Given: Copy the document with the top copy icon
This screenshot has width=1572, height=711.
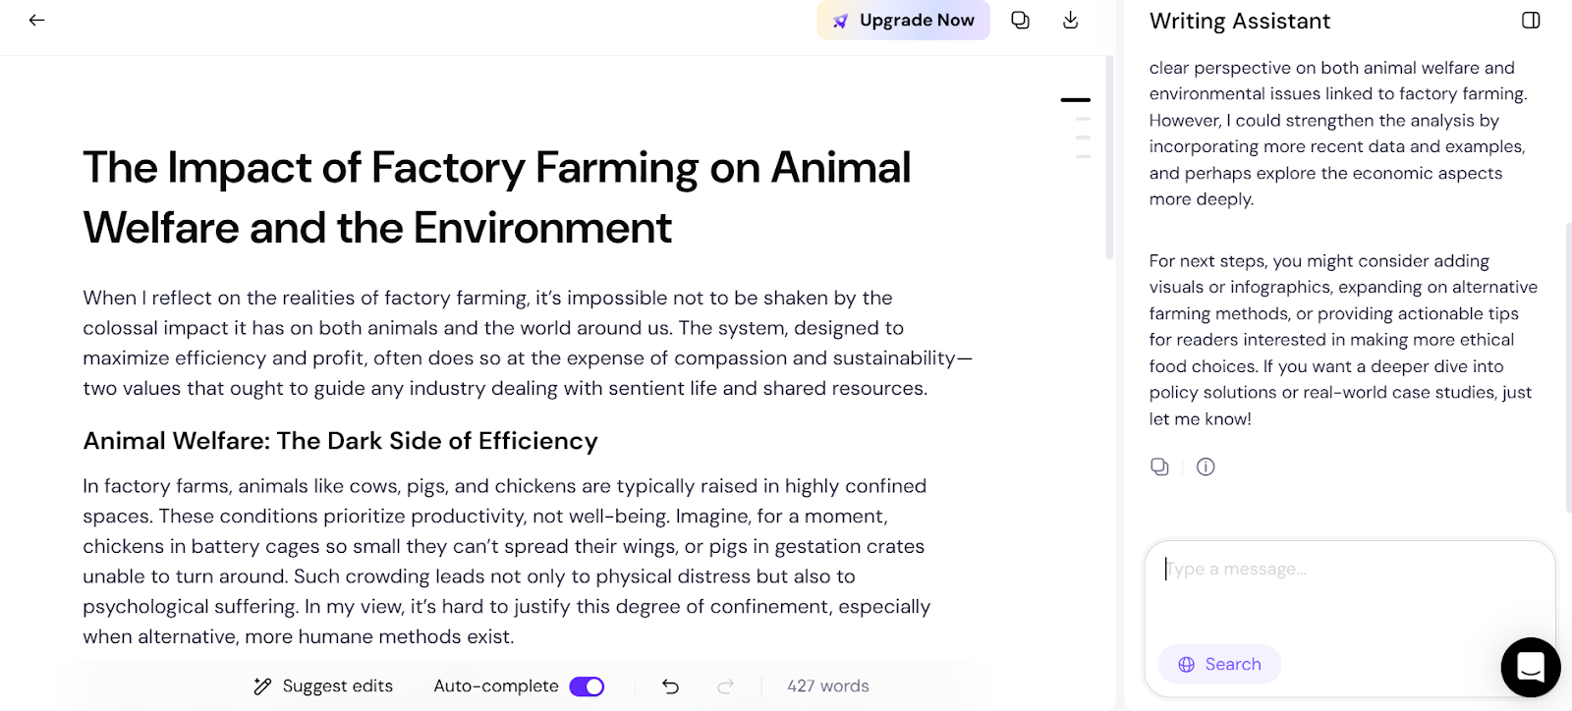Looking at the screenshot, I should [1021, 20].
